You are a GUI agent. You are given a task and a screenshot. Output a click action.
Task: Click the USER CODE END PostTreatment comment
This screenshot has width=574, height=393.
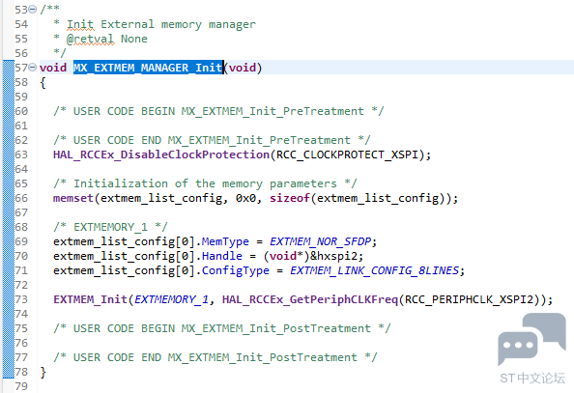pos(215,357)
